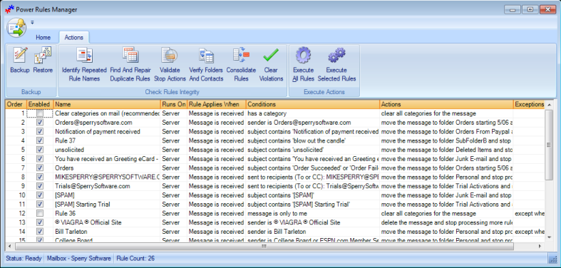Click the Exceptions column header
Image resolution: width=561 pixels, height=268 pixels.
coord(529,105)
